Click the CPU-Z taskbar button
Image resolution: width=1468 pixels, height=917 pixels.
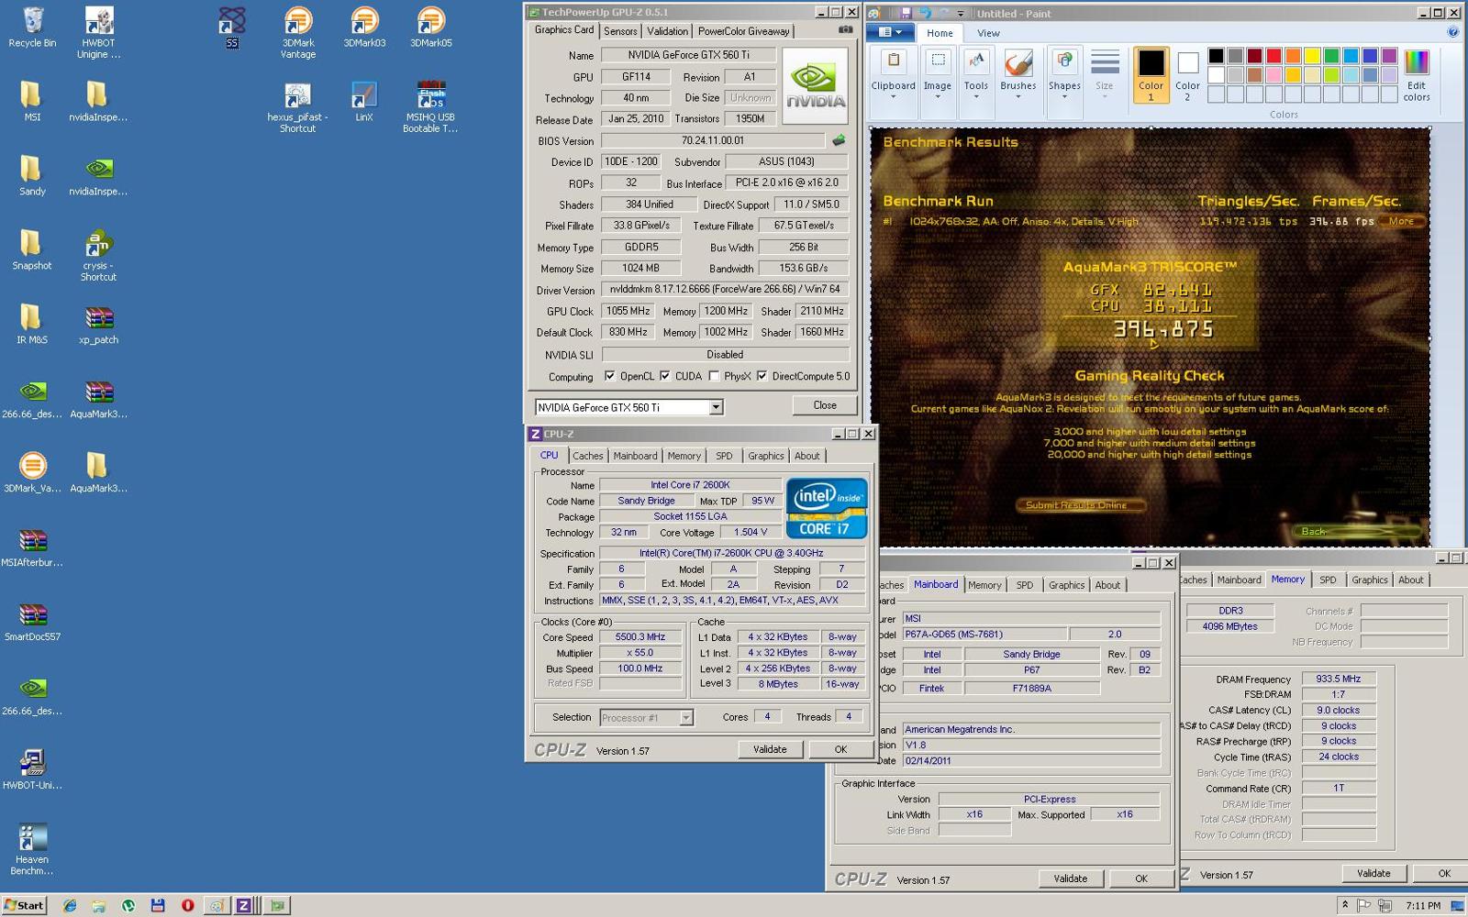pyautogui.click(x=244, y=905)
